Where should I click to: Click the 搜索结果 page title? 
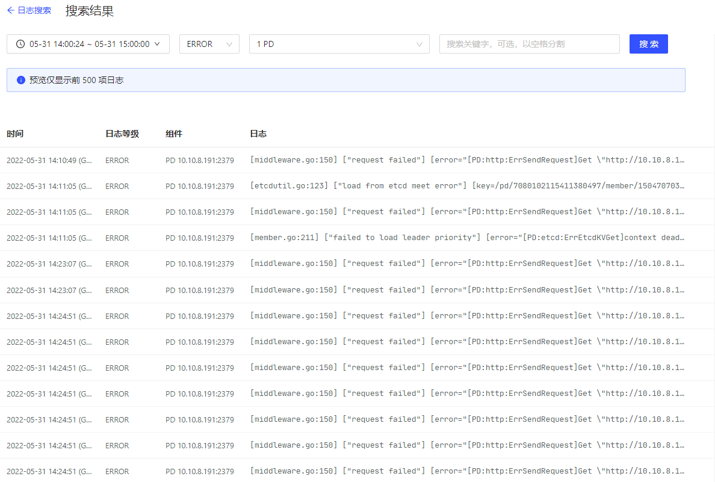(x=89, y=10)
